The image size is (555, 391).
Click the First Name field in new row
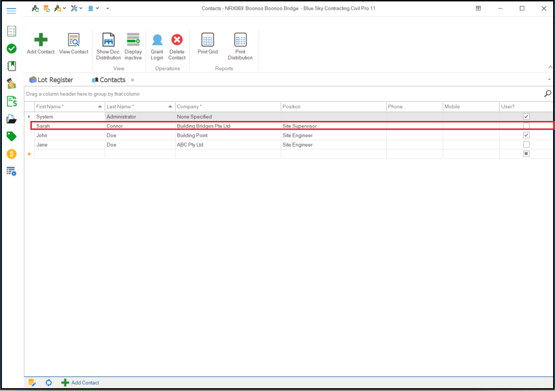point(69,154)
